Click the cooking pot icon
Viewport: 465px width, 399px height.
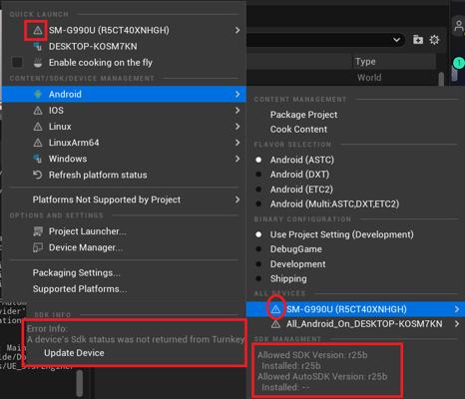click(x=38, y=62)
